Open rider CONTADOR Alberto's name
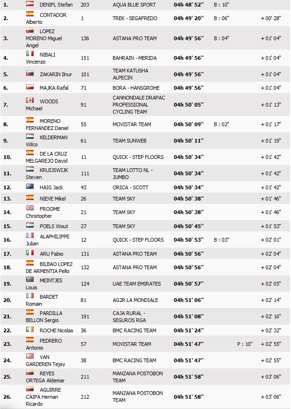 [x=46, y=18]
